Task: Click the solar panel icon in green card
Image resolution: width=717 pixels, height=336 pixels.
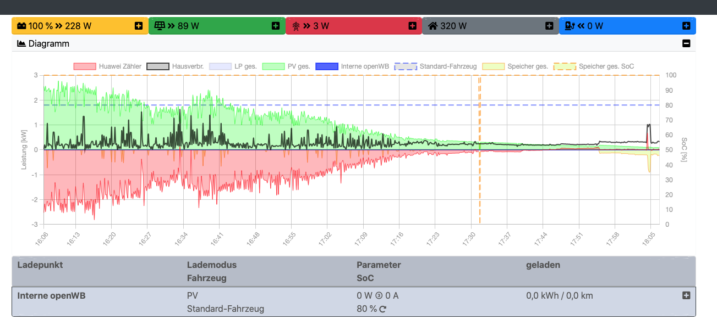Action: pos(160,26)
